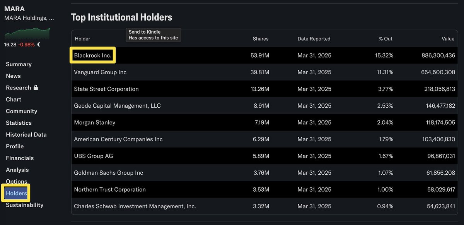Open Historical Data in sidebar
Viewport: 464px width, 225px height.
[26, 134]
